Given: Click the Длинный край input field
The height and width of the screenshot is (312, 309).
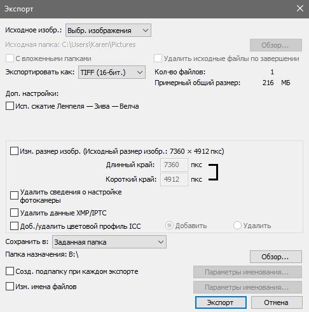Looking at the screenshot, I should [174, 165].
